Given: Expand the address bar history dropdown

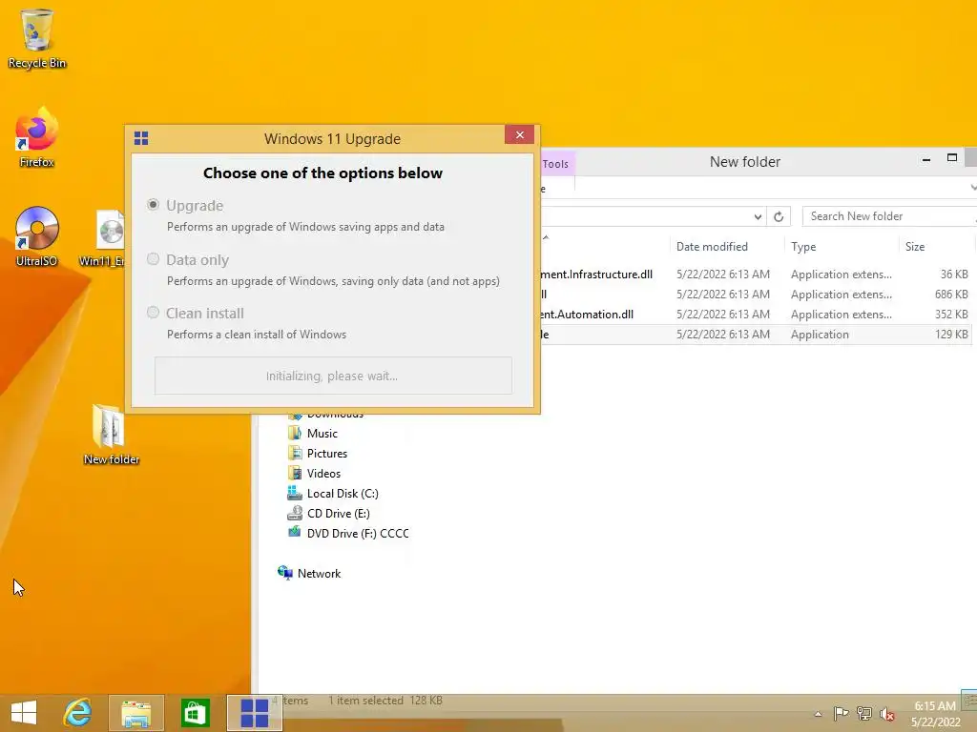Looking at the screenshot, I should pyautogui.click(x=758, y=216).
